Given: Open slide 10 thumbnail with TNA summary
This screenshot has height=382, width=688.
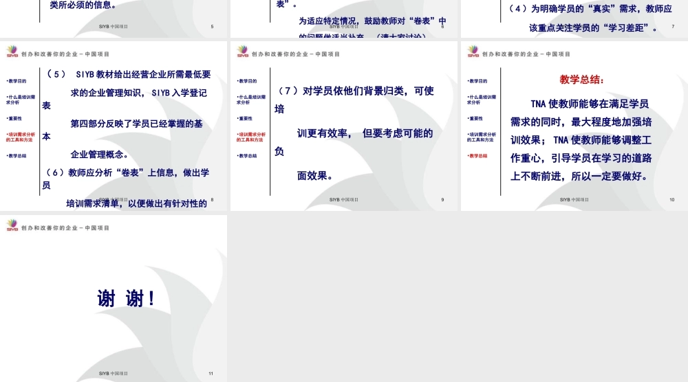Looking at the screenshot, I should pos(574,126).
